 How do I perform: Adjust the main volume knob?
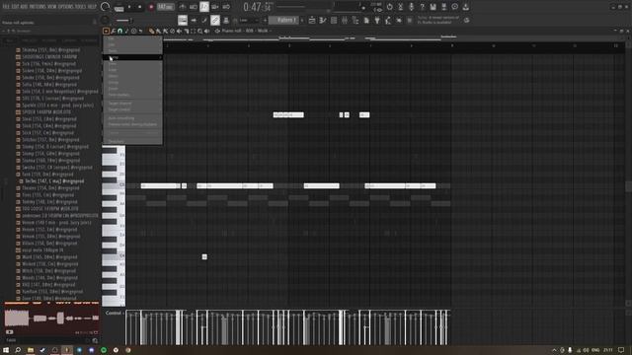click(106, 7)
